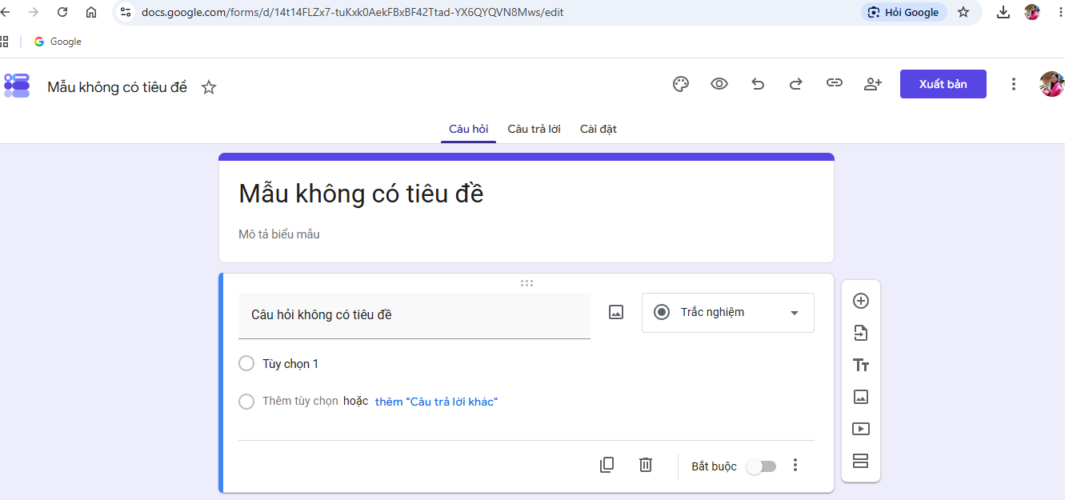Edit the Tùy chọn 1 option text
Viewport: 1065px width, 500px height.
[290, 364]
